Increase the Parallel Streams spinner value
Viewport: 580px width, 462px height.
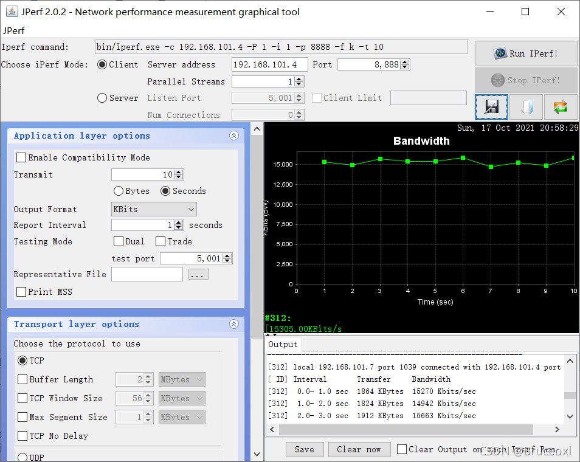pyautogui.click(x=299, y=79)
